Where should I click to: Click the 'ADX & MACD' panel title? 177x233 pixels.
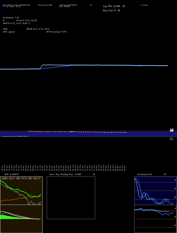(11, 174)
